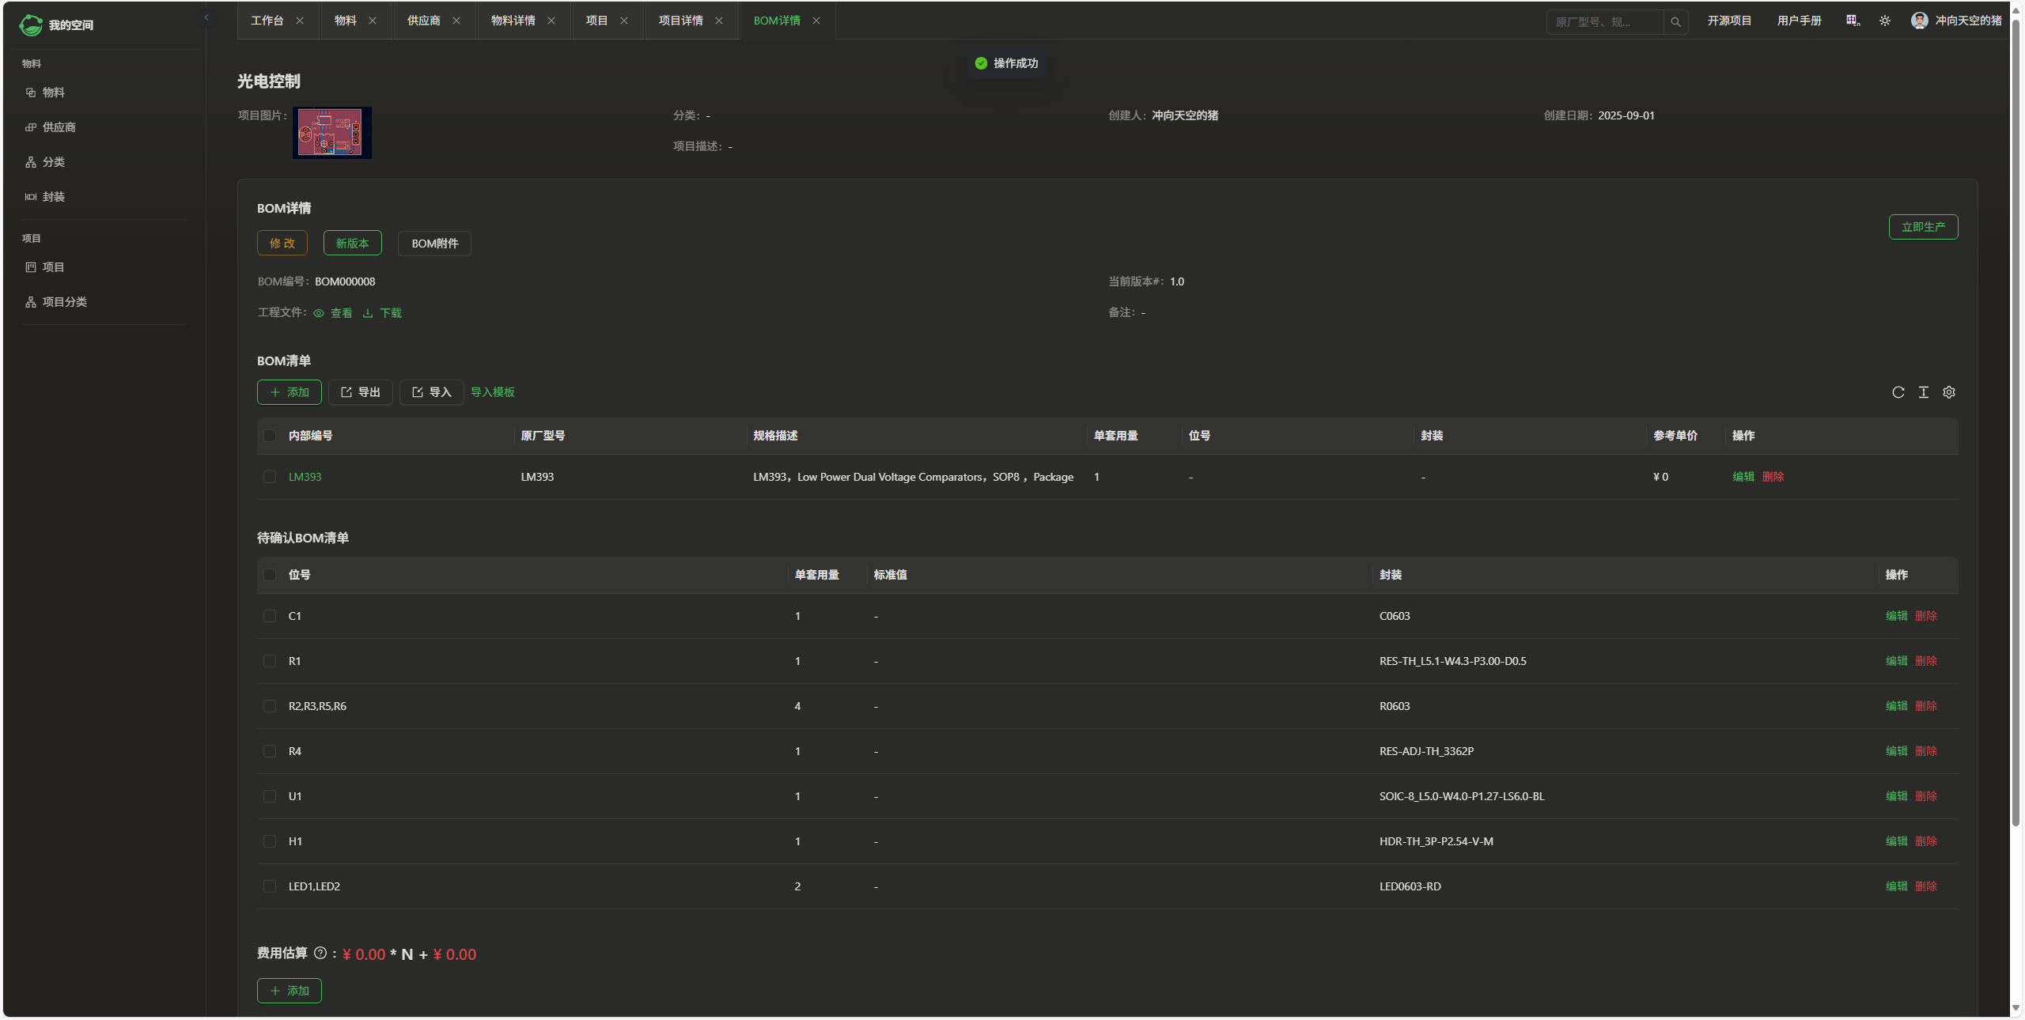The height and width of the screenshot is (1020, 2025).
Task: Switch to the 物料详情 tab
Action: [x=513, y=21]
